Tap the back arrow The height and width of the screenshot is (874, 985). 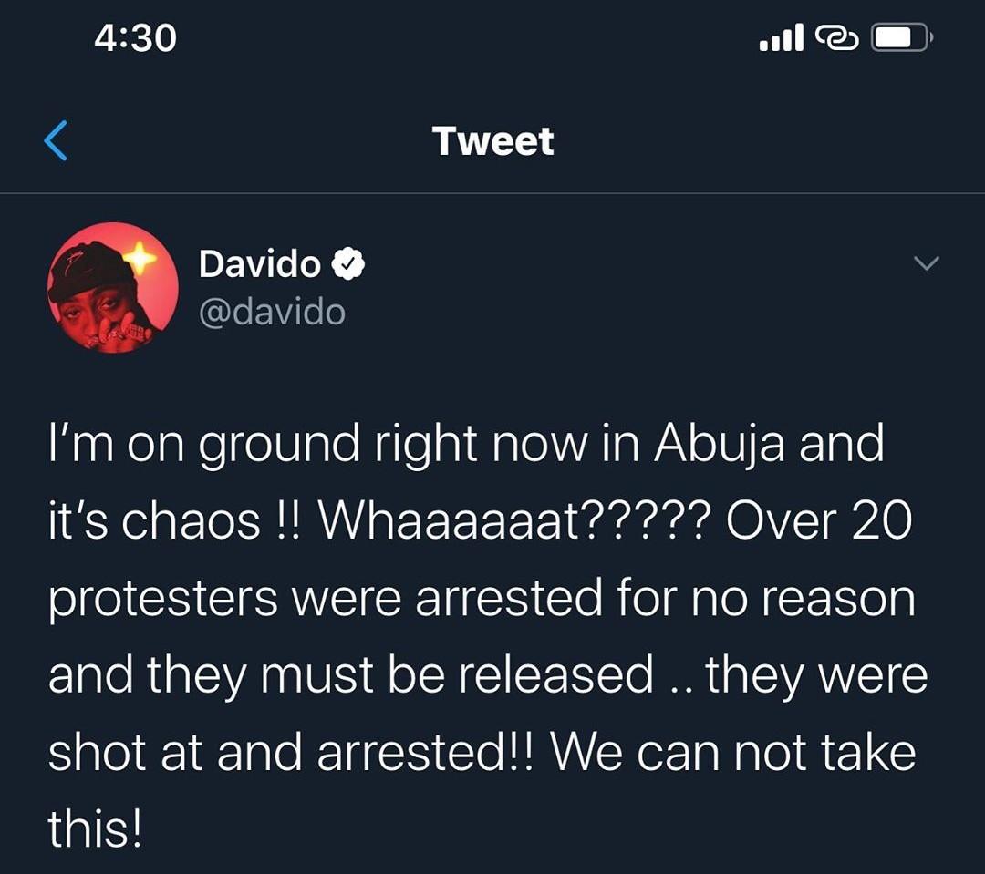click(56, 141)
